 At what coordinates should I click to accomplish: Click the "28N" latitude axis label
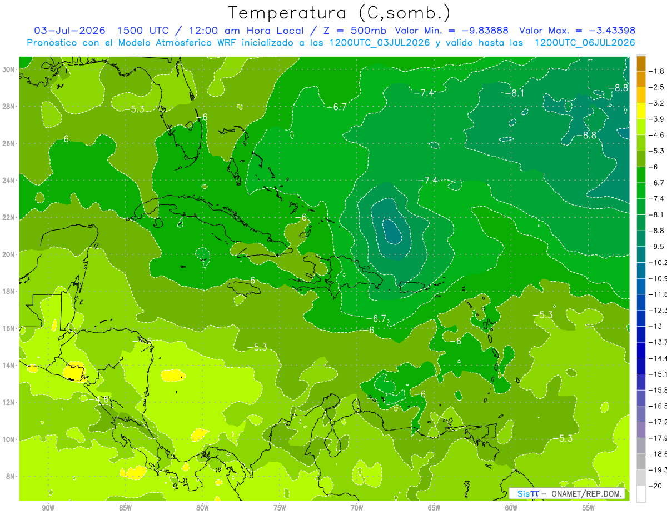pos(9,106)
